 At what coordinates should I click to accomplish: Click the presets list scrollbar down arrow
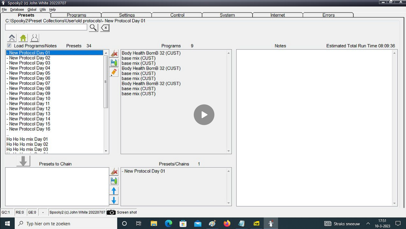[106, 151]
